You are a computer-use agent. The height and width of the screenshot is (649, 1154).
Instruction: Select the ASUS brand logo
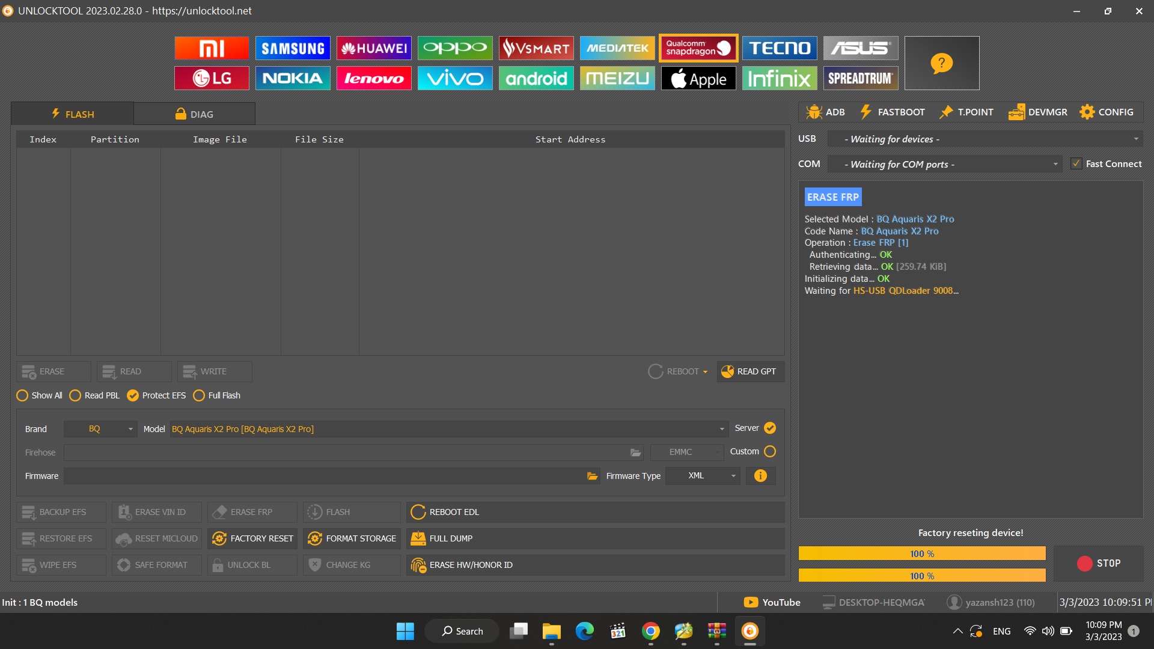pos(861,48)
